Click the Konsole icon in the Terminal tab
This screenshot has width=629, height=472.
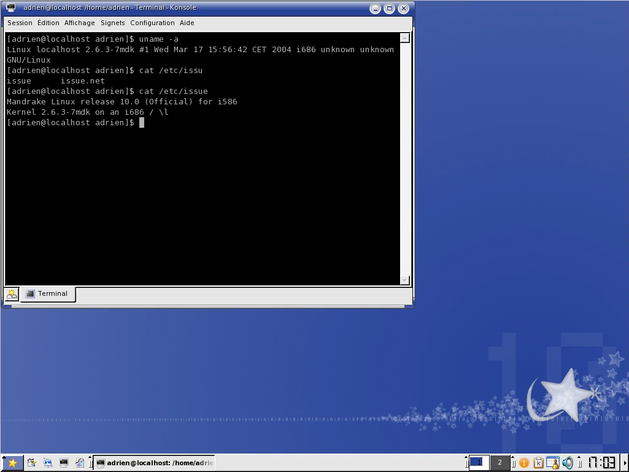click(x=29, y=294)
